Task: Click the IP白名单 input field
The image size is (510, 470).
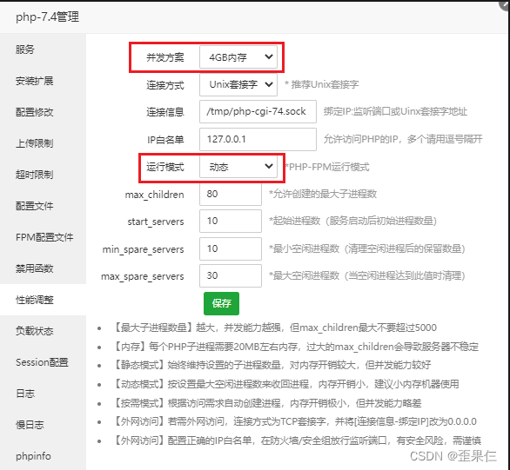Action: [258, 139]
